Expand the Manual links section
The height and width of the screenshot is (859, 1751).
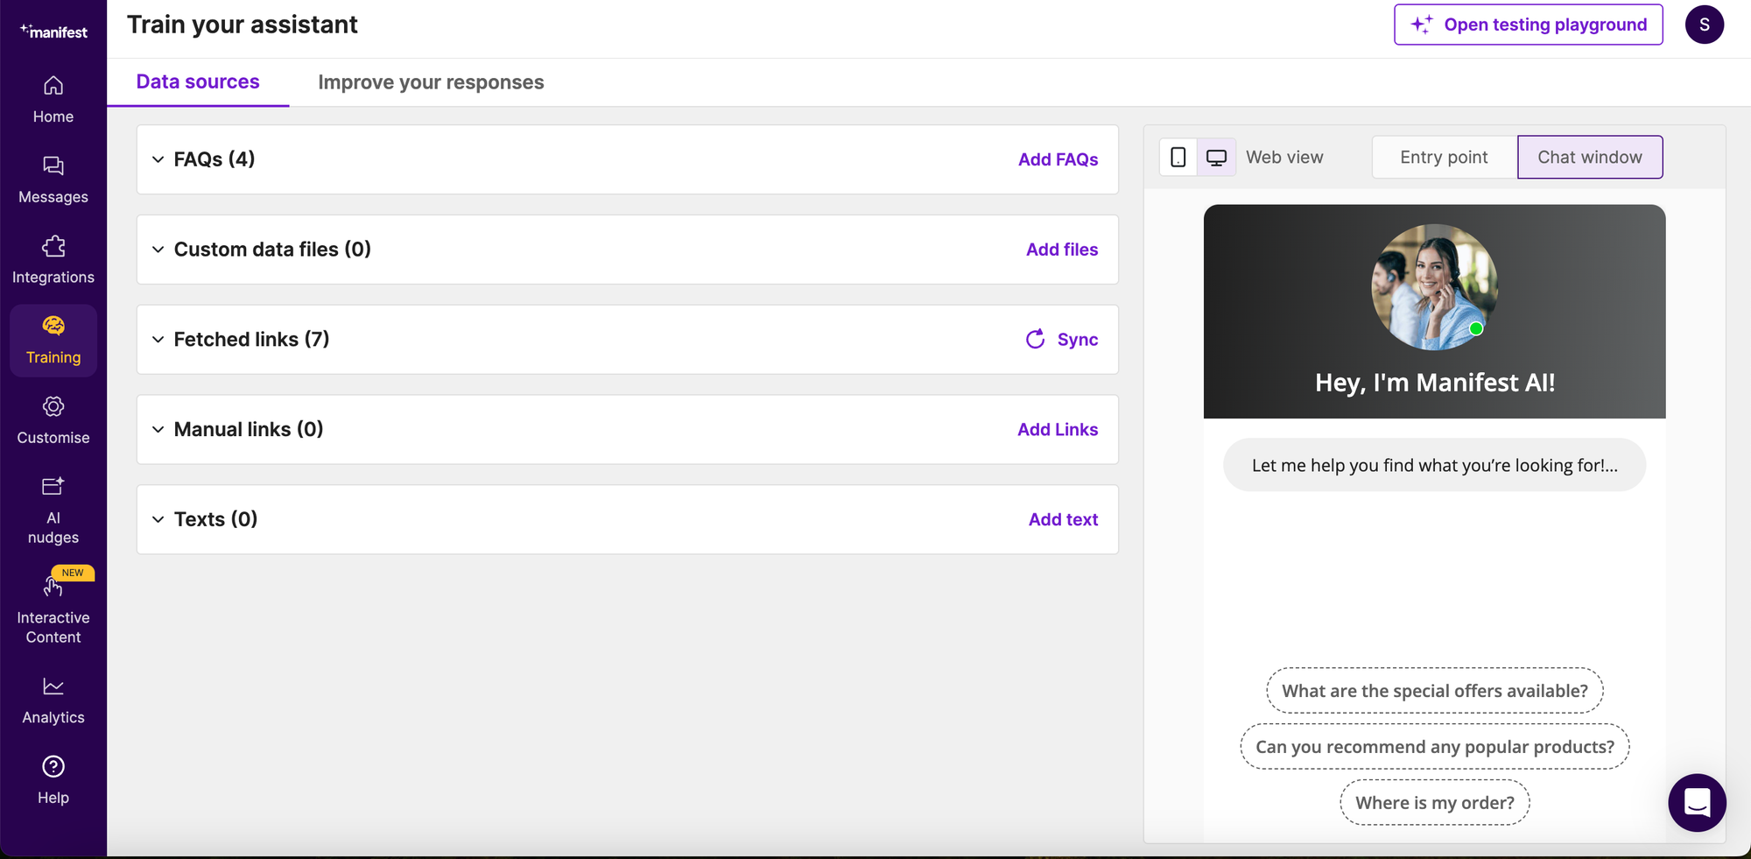click(x=158, y=429)
